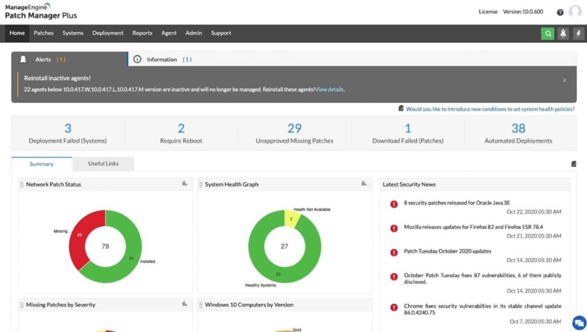This screenshot has height=332, width=587.
Task: Open the help question mark icon
Action: 560,12
